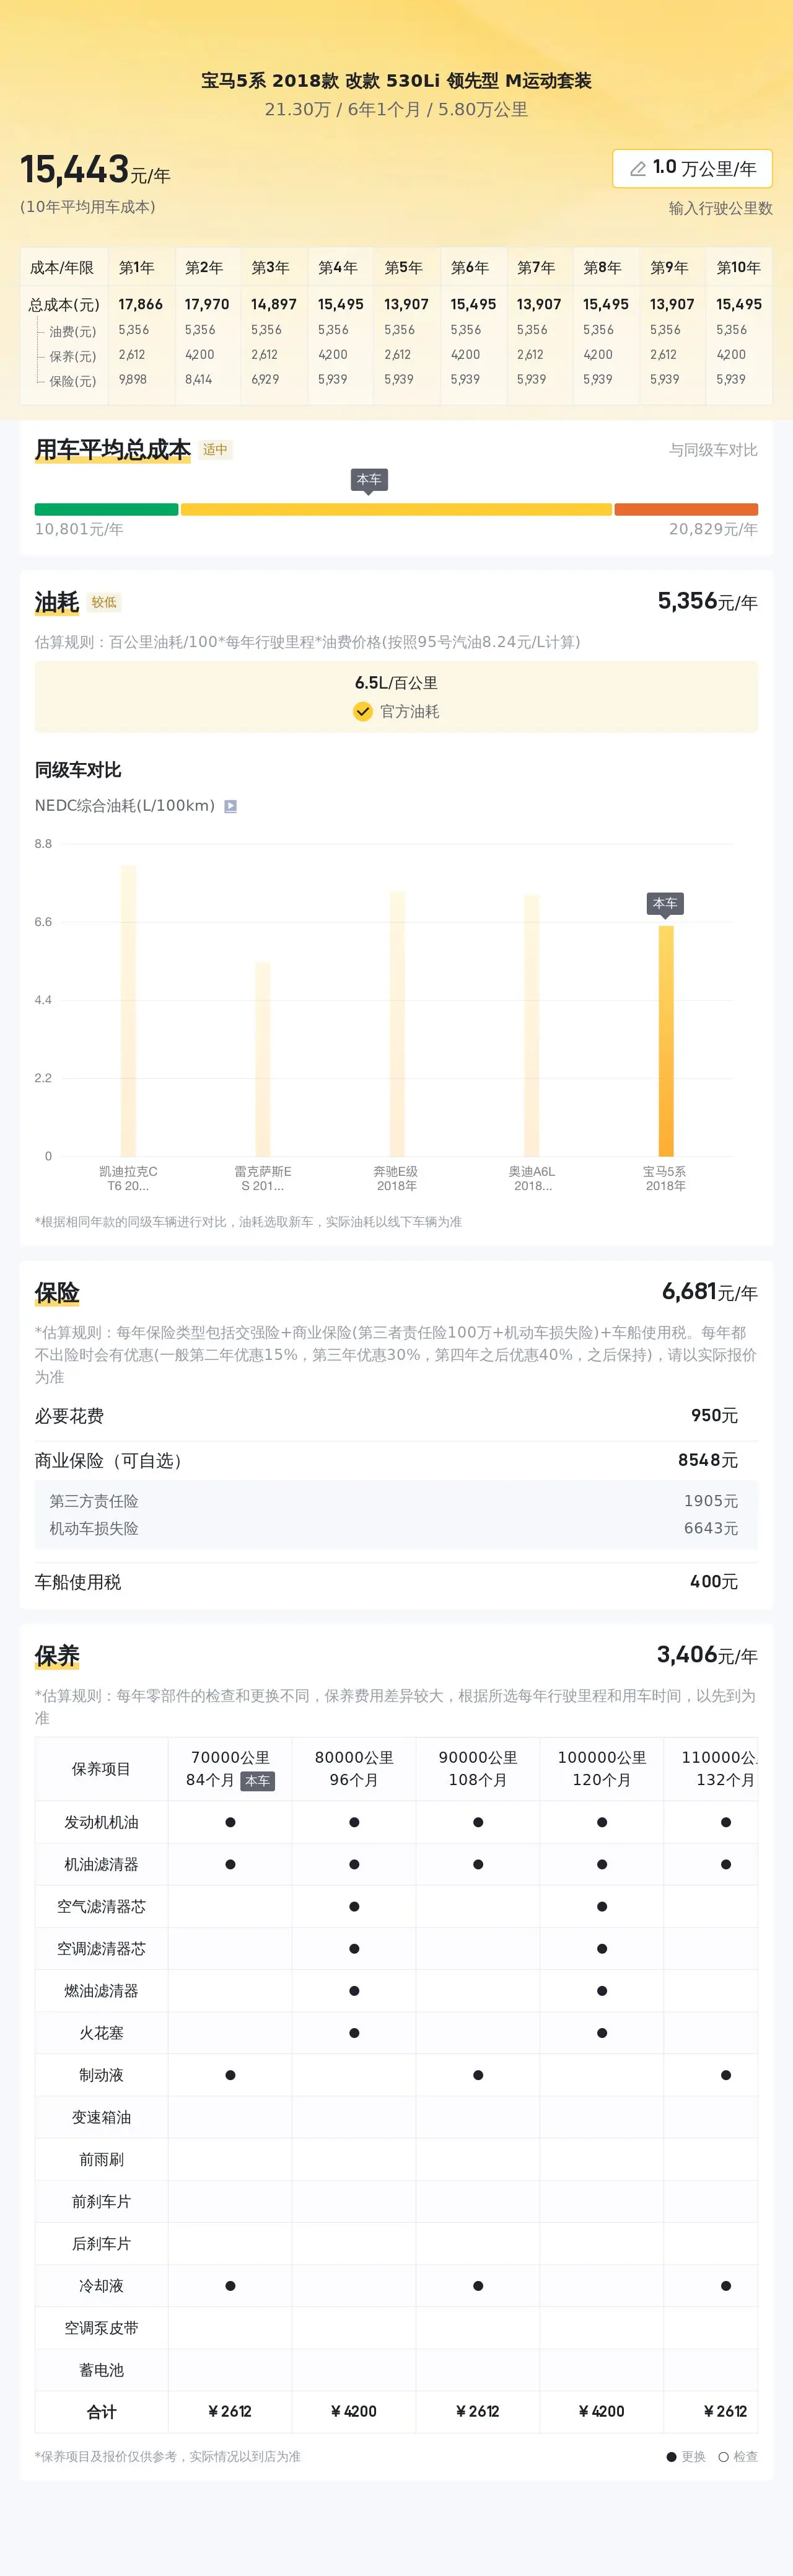Click the 较低 tag next to 油耗
Screen dimensions: 793x2576
click(104, 603)
